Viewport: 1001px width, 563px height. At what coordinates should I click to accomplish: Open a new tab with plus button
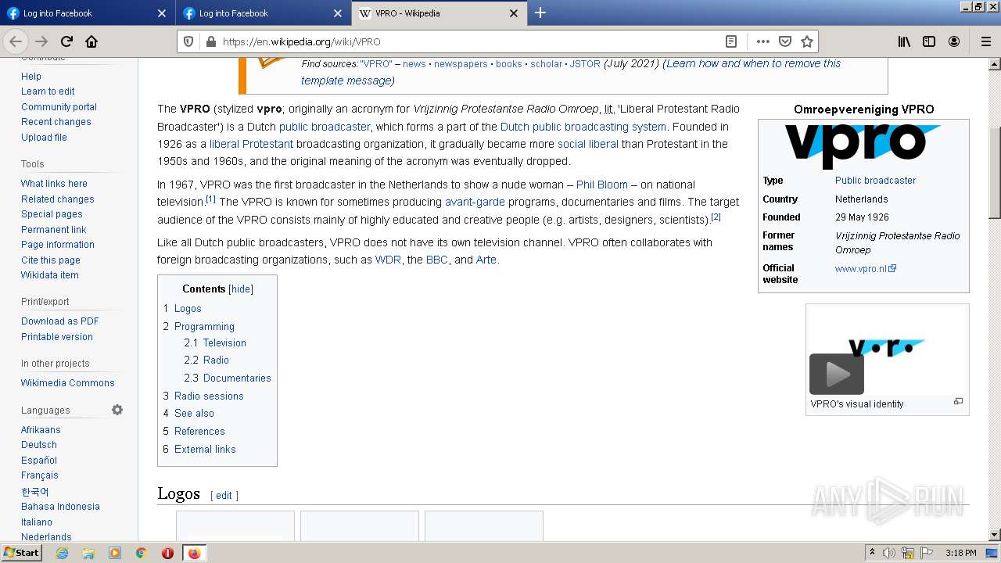tap(540, 13)
